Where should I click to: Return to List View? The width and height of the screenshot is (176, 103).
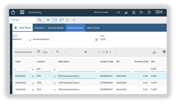point(22,28)
